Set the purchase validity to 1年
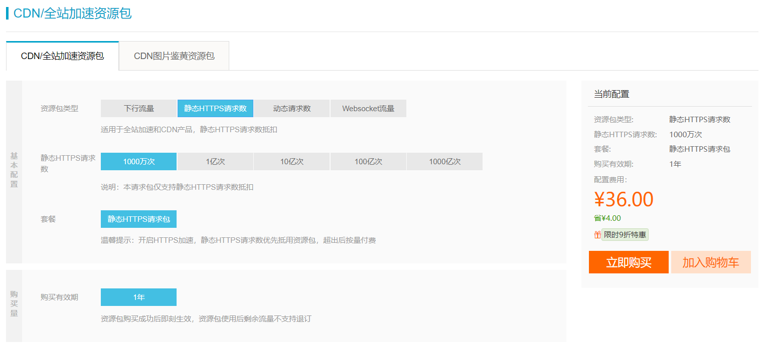The image size is (766, 351). coord(139,297)
